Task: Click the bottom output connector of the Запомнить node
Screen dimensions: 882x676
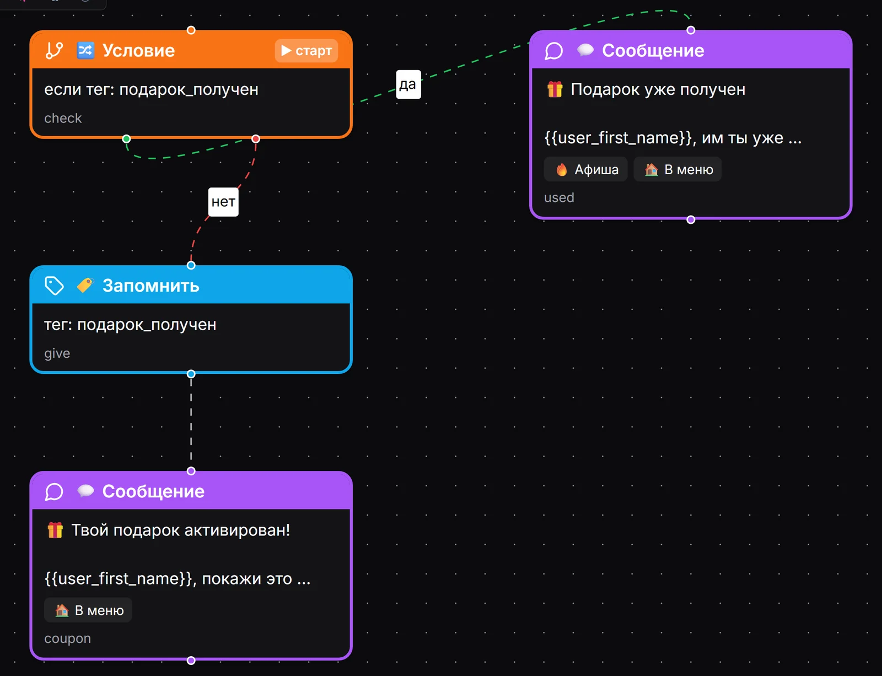Action: coord(191,374)
